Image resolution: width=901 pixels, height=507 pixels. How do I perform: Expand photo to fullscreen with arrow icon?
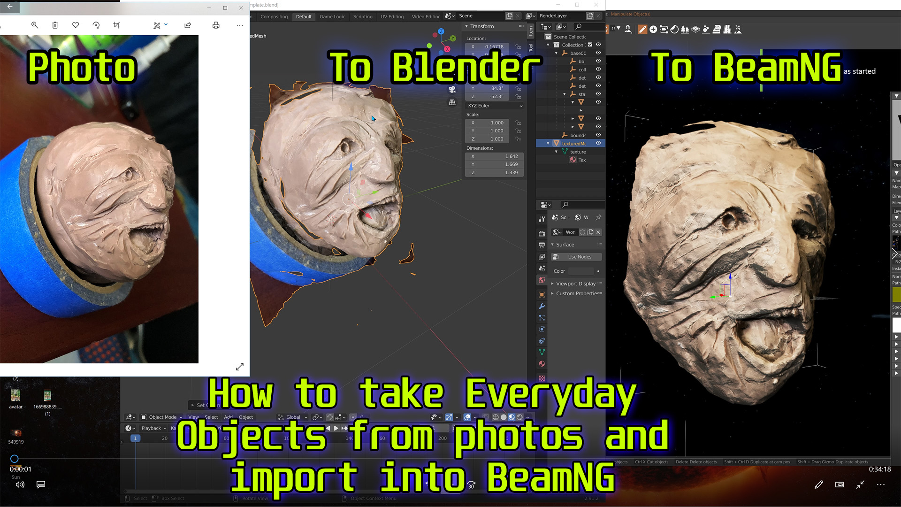(240, 367)
